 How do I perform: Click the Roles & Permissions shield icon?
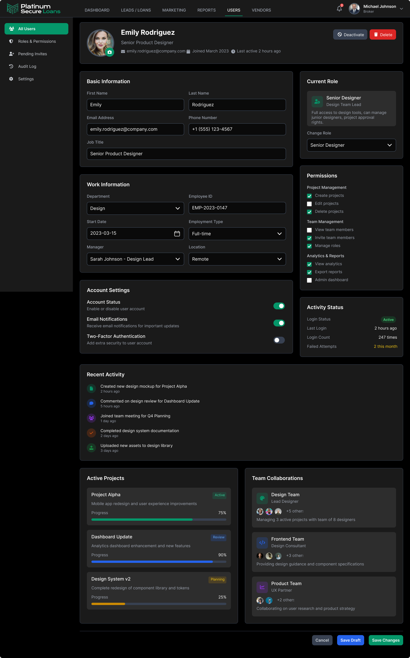[11, 41]
